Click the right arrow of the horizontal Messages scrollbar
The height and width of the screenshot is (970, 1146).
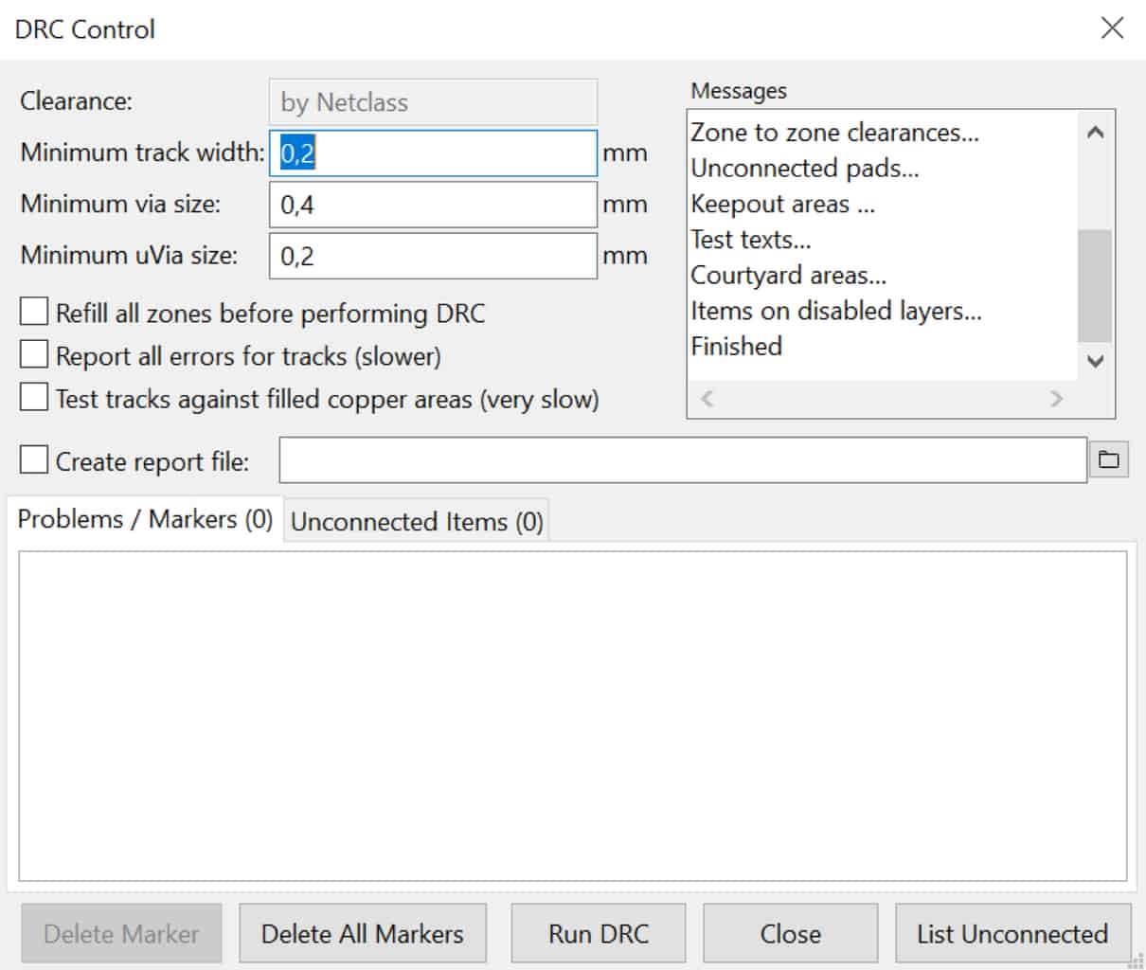tap(1058, 400)
